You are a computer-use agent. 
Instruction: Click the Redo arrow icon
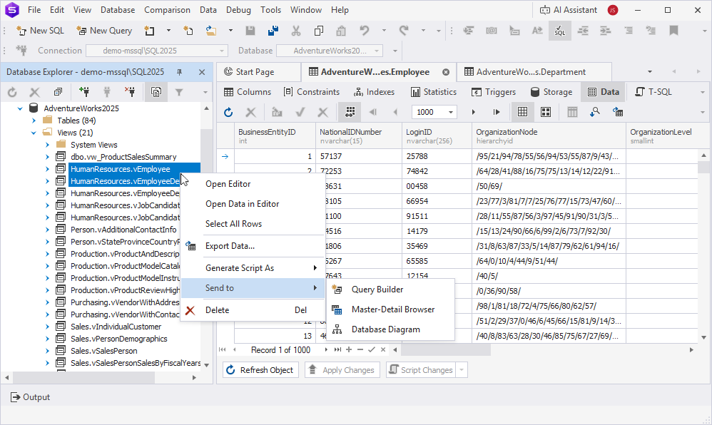point(404,31)
